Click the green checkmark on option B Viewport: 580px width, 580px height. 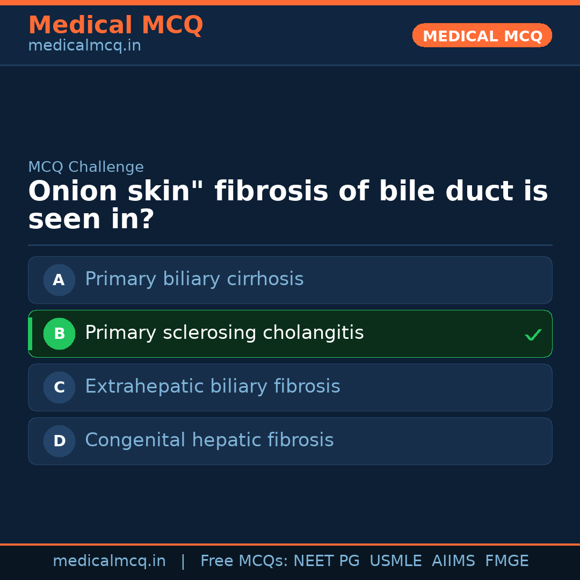coord(533,335)
